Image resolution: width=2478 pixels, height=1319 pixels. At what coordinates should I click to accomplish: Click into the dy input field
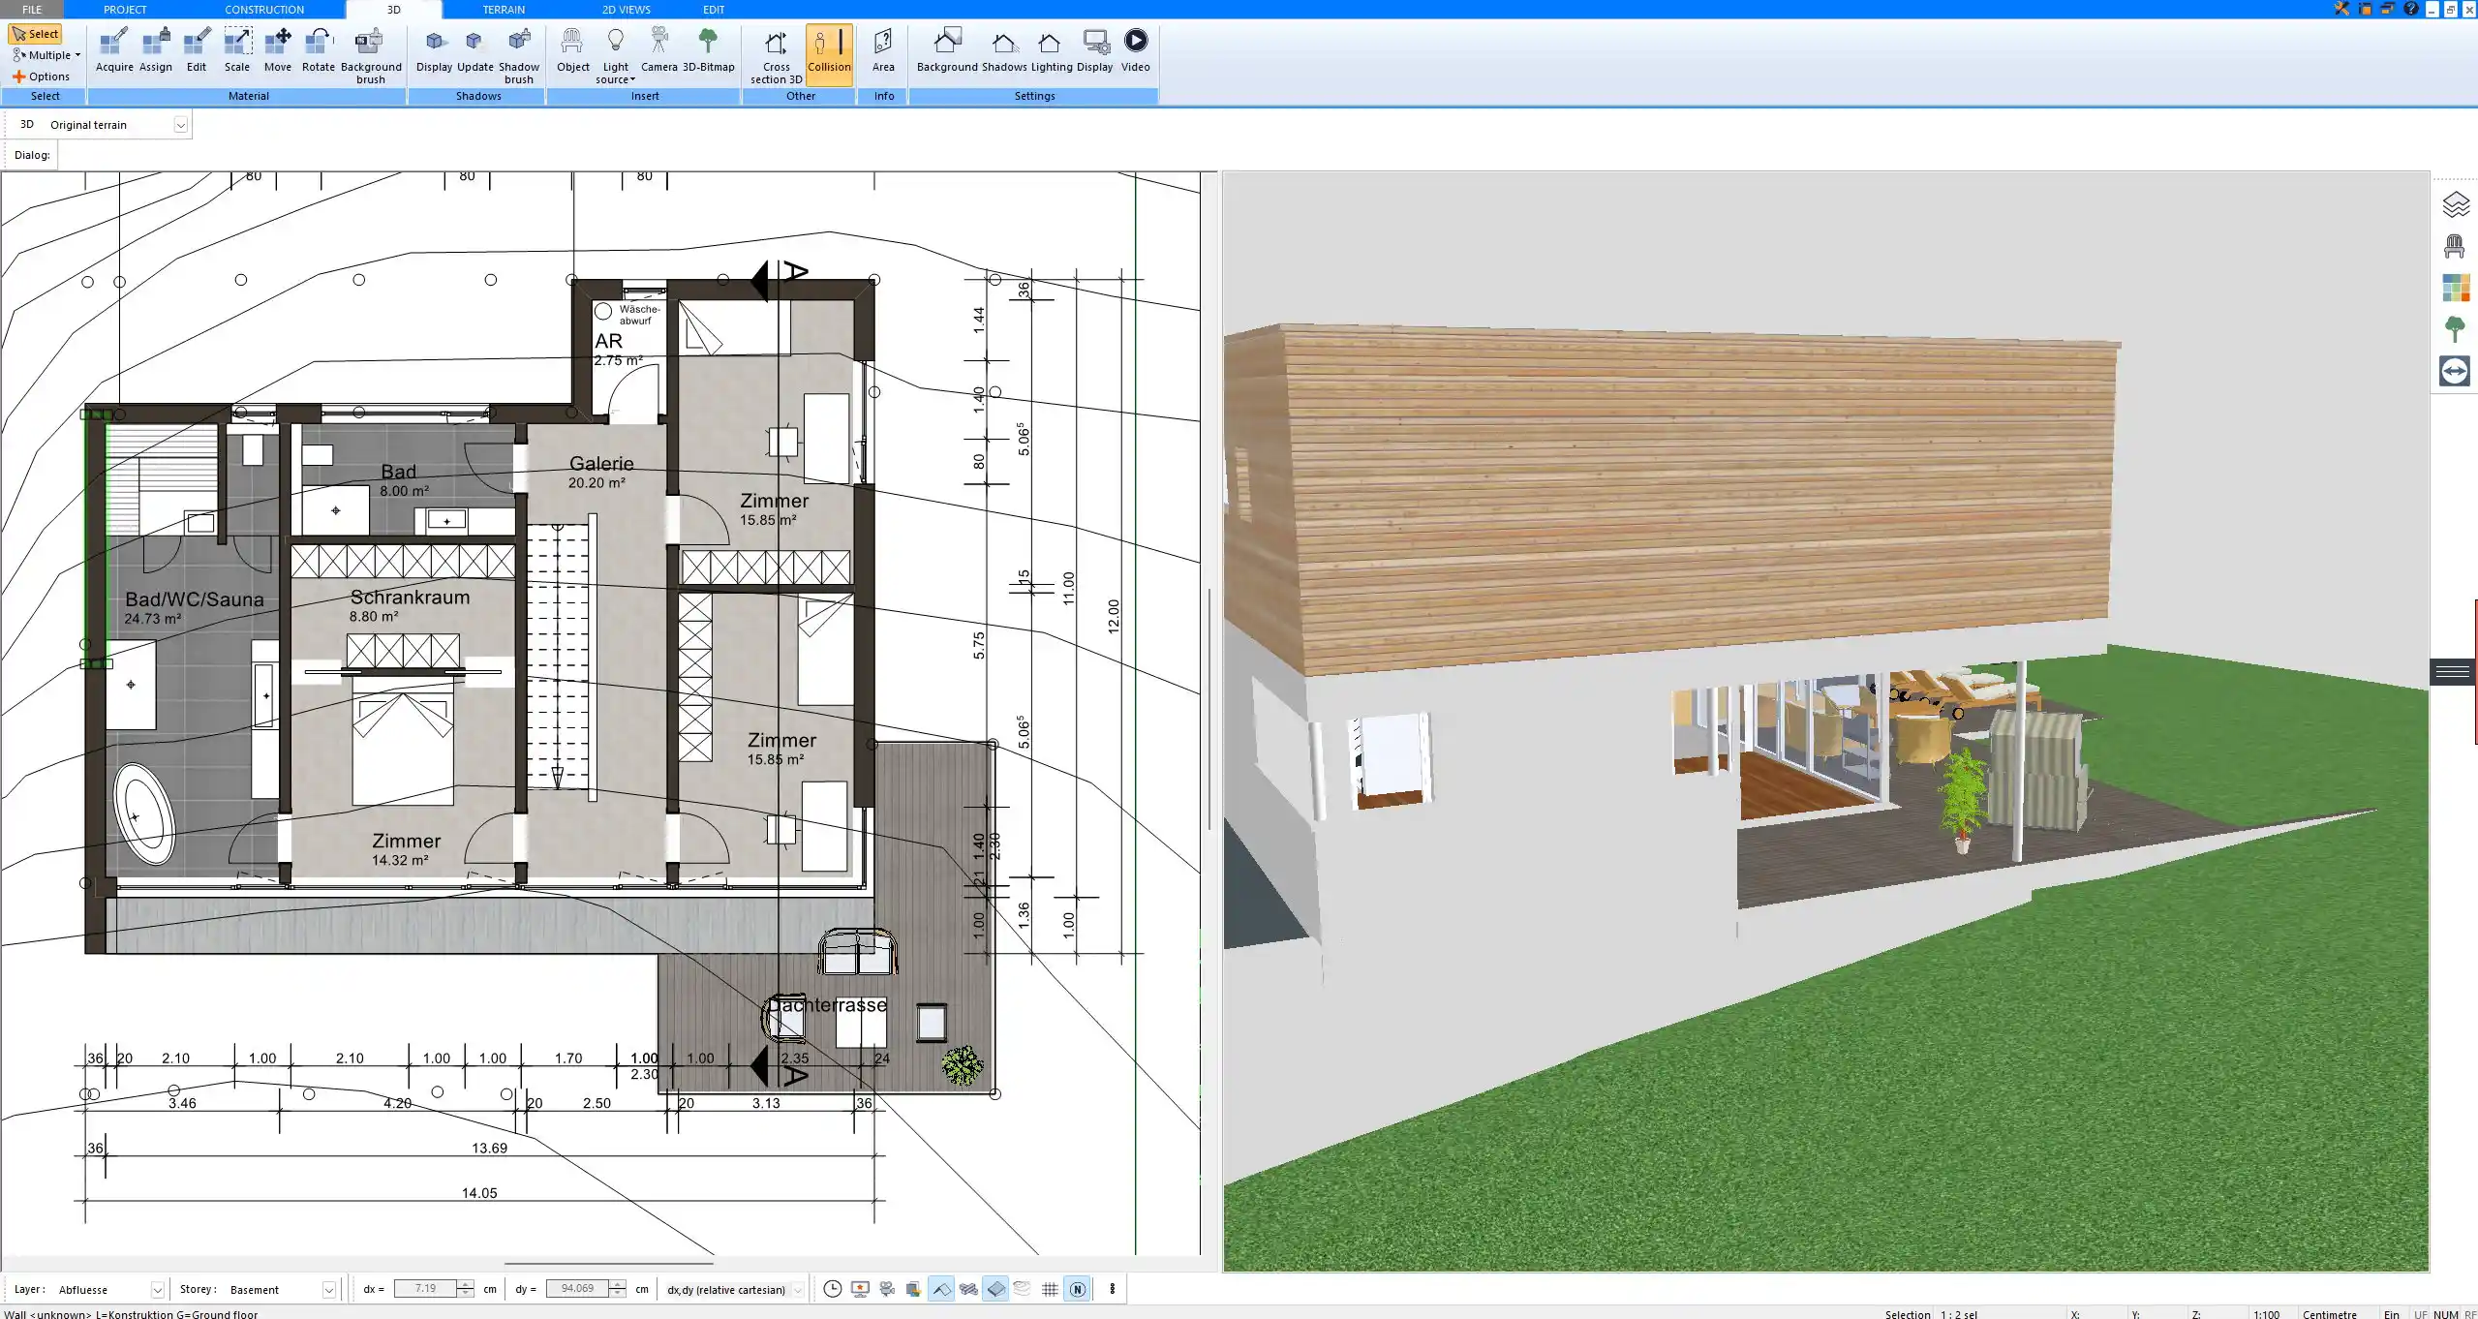[x=577, y=1289]
